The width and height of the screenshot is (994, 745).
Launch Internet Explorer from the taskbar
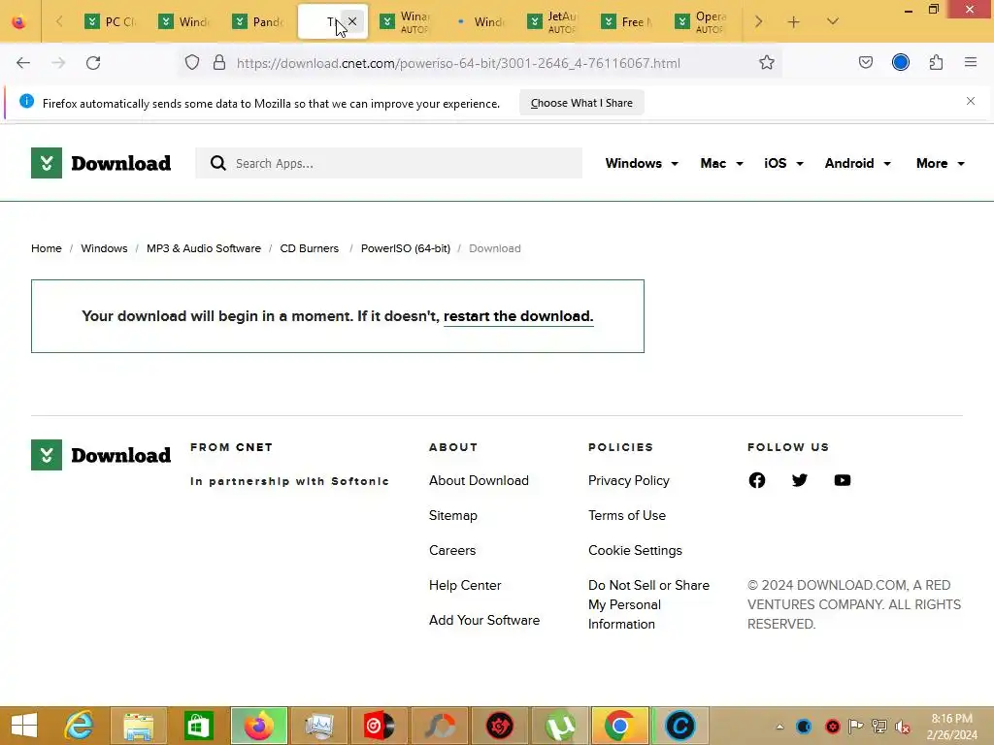tap(80, 726)
